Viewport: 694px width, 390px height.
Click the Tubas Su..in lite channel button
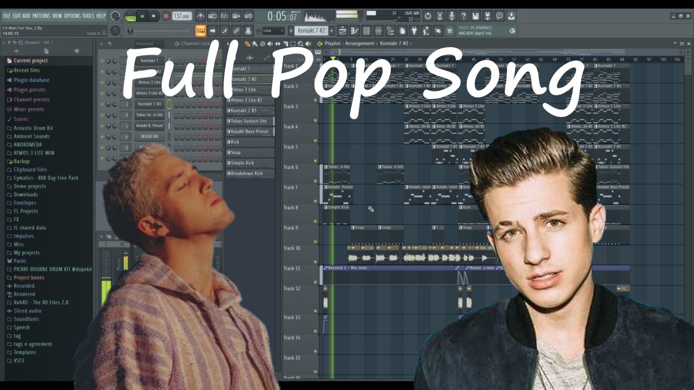[149, 115]
